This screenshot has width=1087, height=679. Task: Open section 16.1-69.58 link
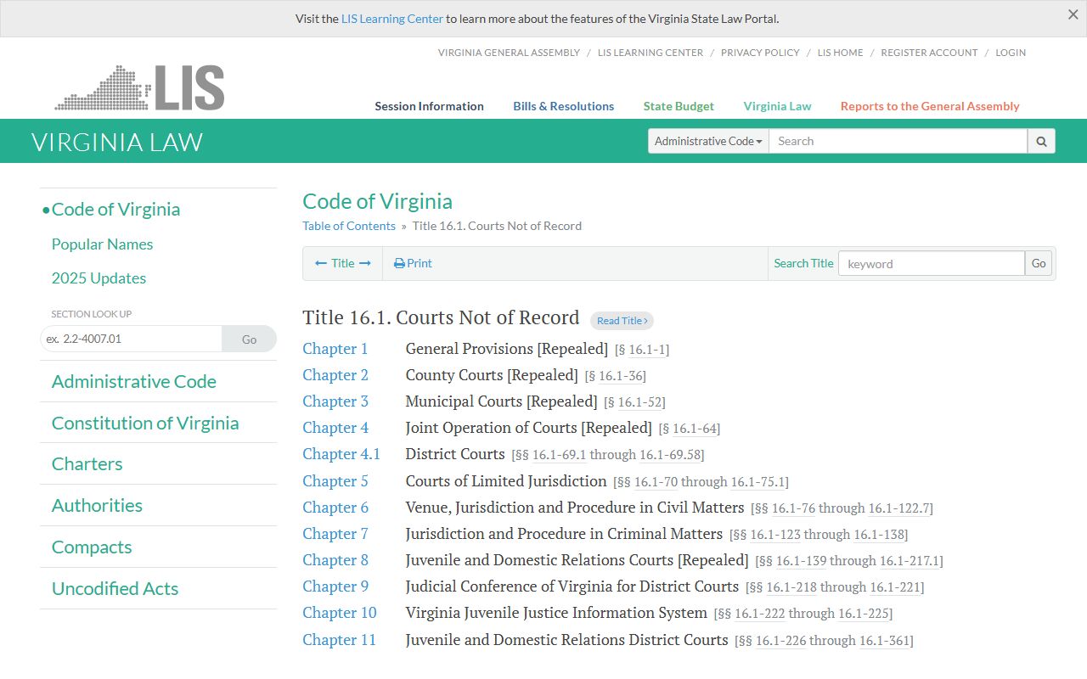tap(670, 455)
